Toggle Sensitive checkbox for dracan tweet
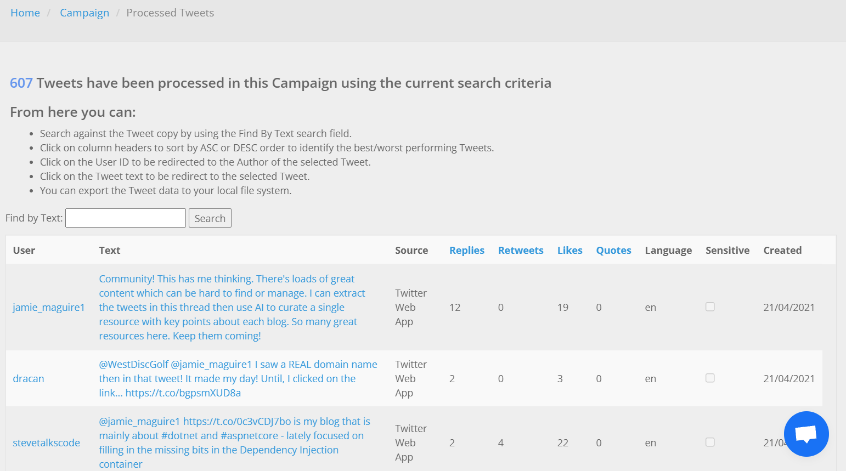The height and width of the screenshot is (471, 846). pos(710,378)
